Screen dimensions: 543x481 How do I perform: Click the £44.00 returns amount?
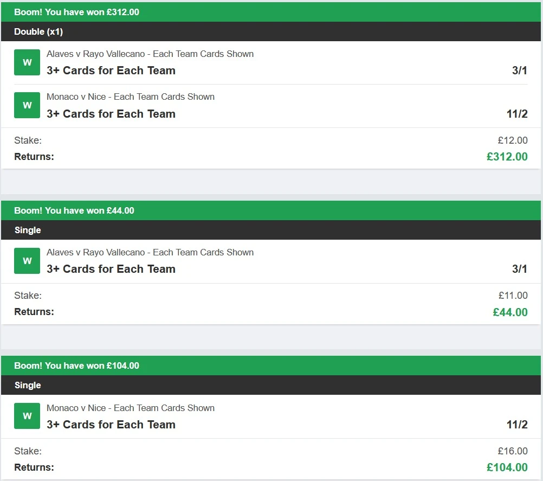[510, 312]
